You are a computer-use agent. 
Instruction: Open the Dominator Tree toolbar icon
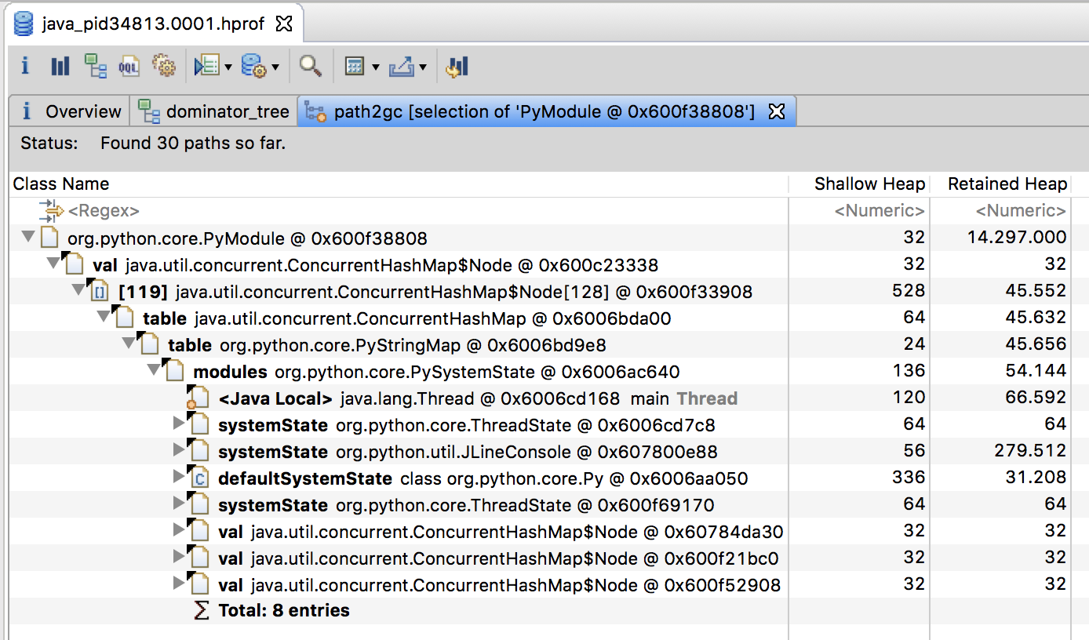(x=96, y=66)
